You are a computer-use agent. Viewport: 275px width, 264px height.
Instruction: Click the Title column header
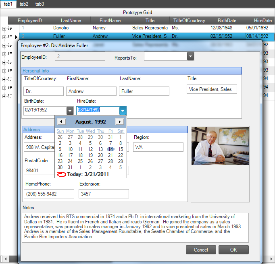[x=150, y=21]
